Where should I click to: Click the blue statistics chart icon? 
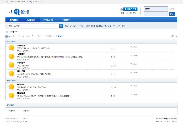tap(7, 36)
